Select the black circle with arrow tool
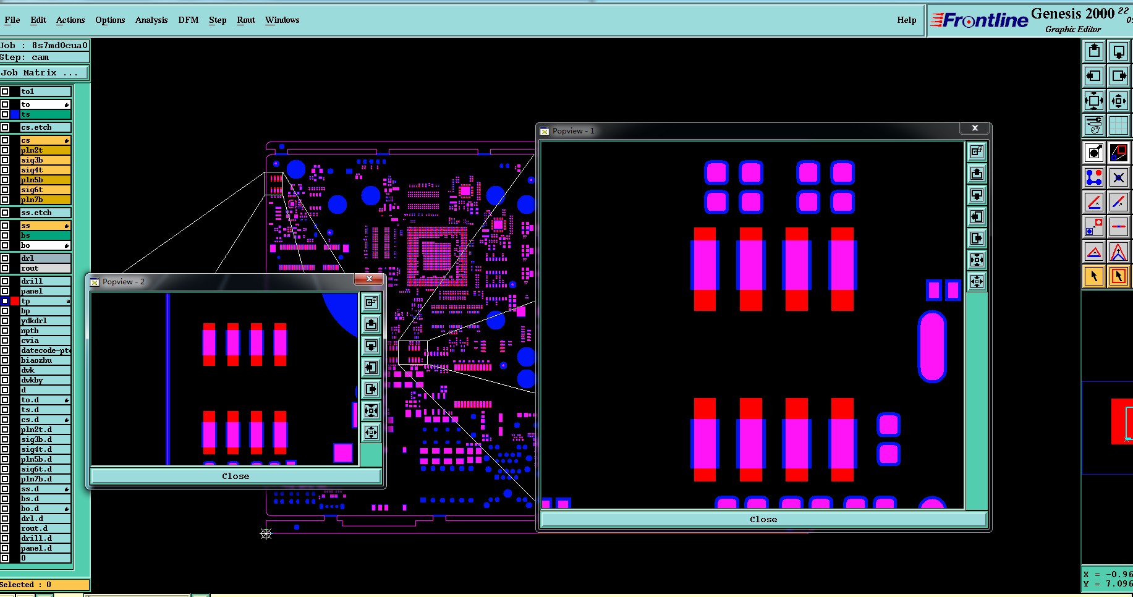 1094,153
